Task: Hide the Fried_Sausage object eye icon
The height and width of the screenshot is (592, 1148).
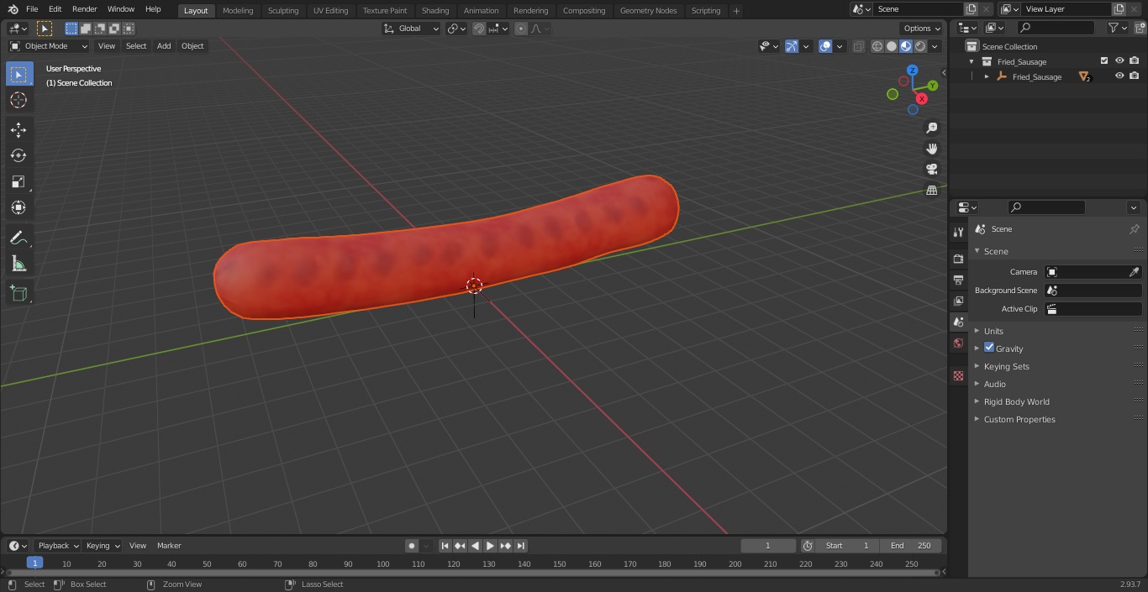Action: click(x=1119, y=76)
